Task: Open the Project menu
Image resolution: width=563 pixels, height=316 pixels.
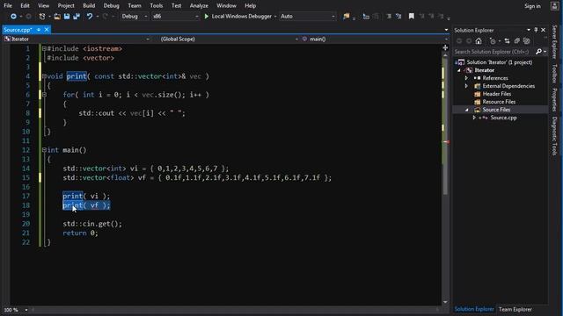Action: tap(66, 6)
